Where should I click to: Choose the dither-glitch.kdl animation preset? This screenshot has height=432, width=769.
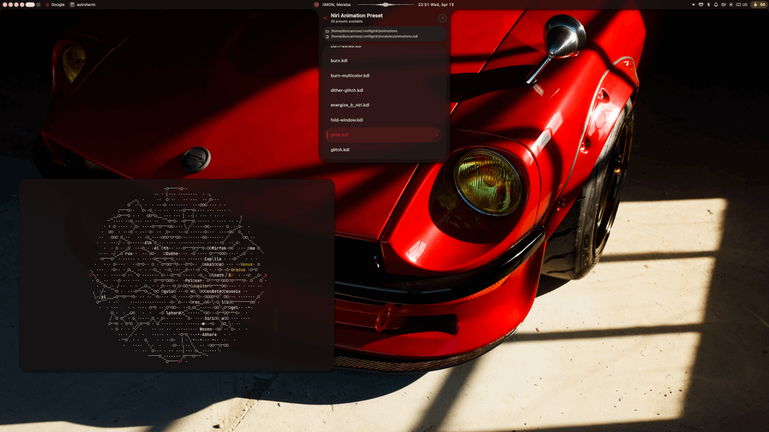pos(383,90)
